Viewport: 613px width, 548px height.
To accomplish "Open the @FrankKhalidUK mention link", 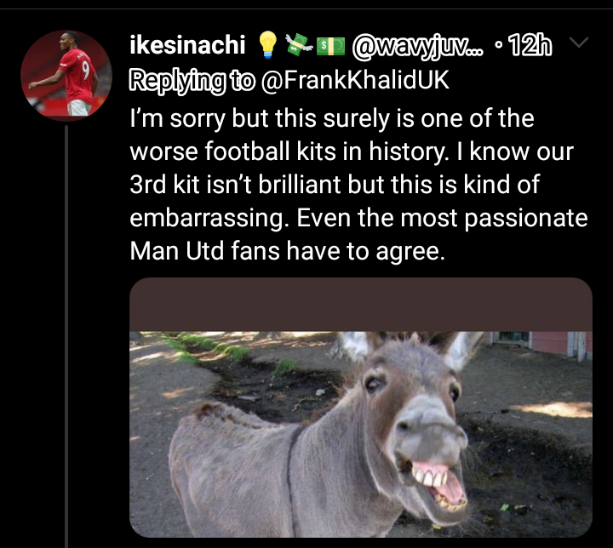I will pos(354,80).
